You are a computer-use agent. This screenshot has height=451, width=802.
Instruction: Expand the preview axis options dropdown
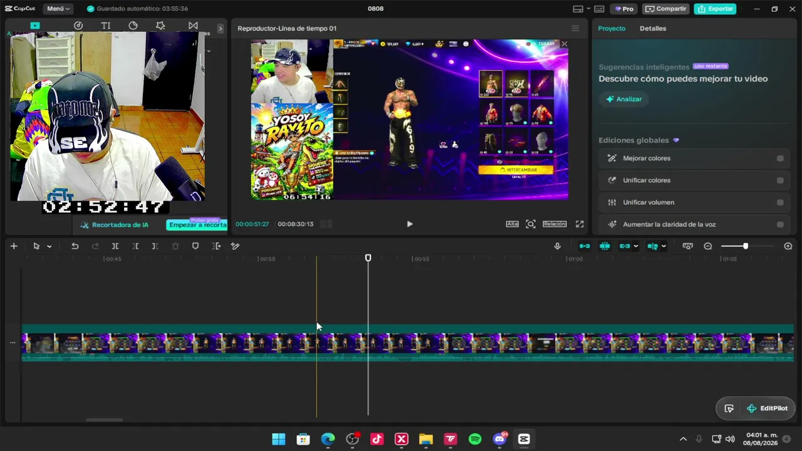point(664,246)
